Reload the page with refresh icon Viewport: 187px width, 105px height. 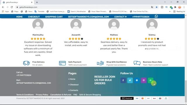(12, 7)
